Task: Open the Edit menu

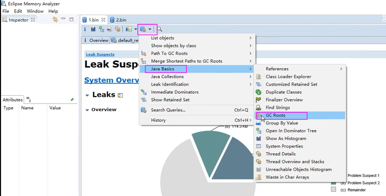Action: pyautogui.click(x=18, y=11)
